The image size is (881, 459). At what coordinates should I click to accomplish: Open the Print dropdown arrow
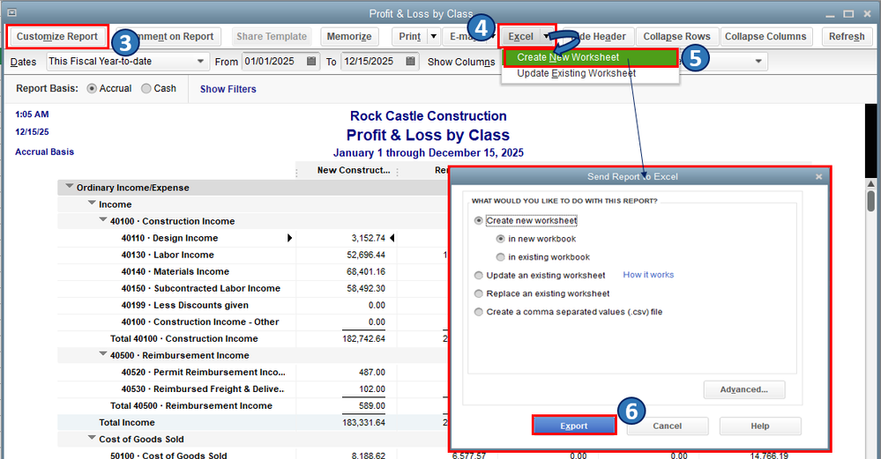[433, 36]
